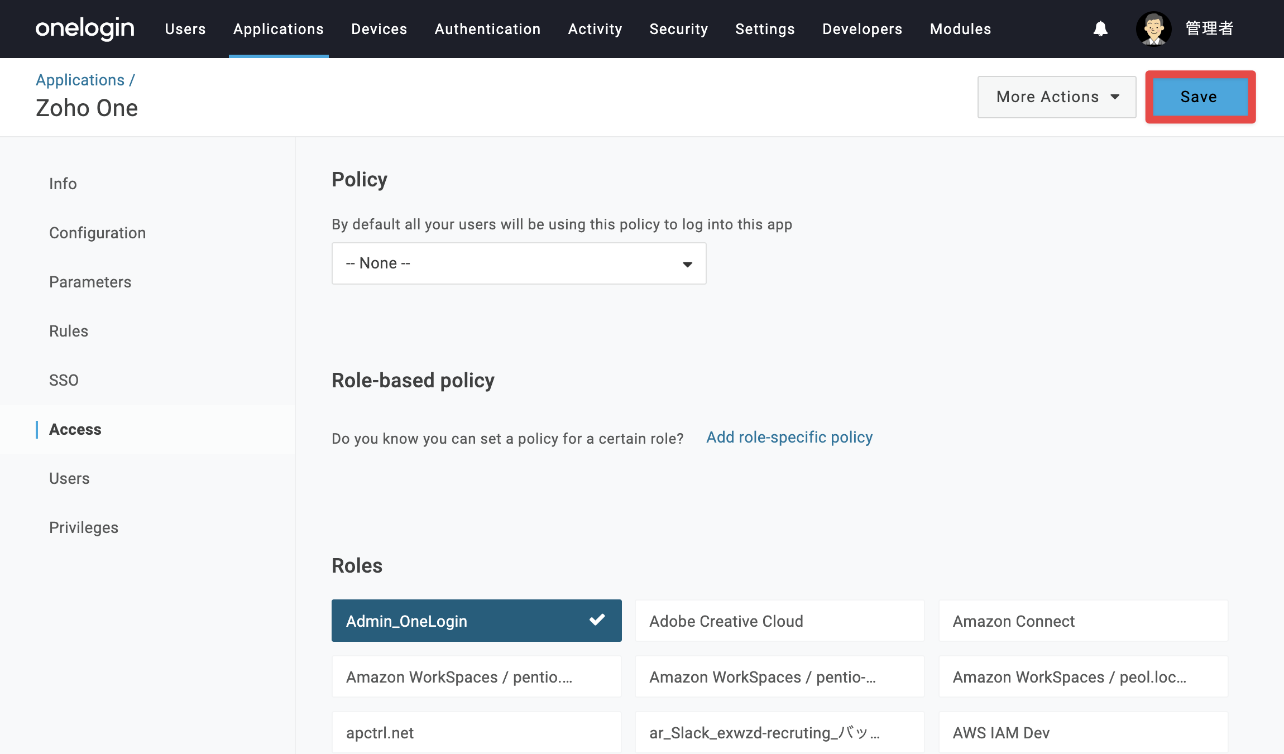The height and width of the screenshot is (754, 1284).
Task: Toggle the Amazon WorkSpaces / pentio-… role
Action: coord(780,676)
